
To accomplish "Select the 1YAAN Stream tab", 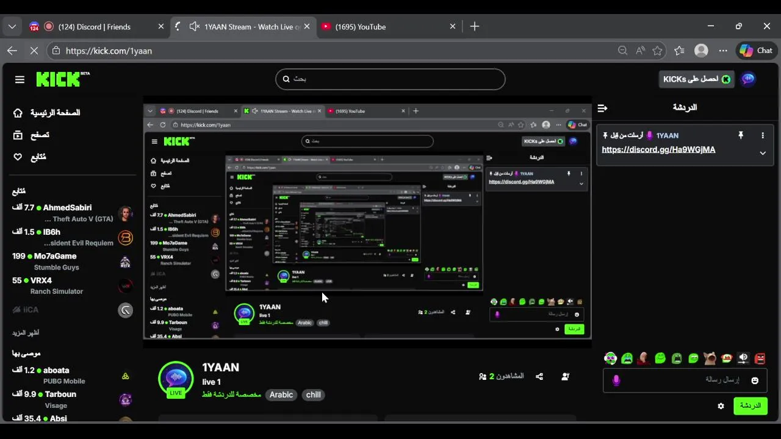I will (243, 27).
